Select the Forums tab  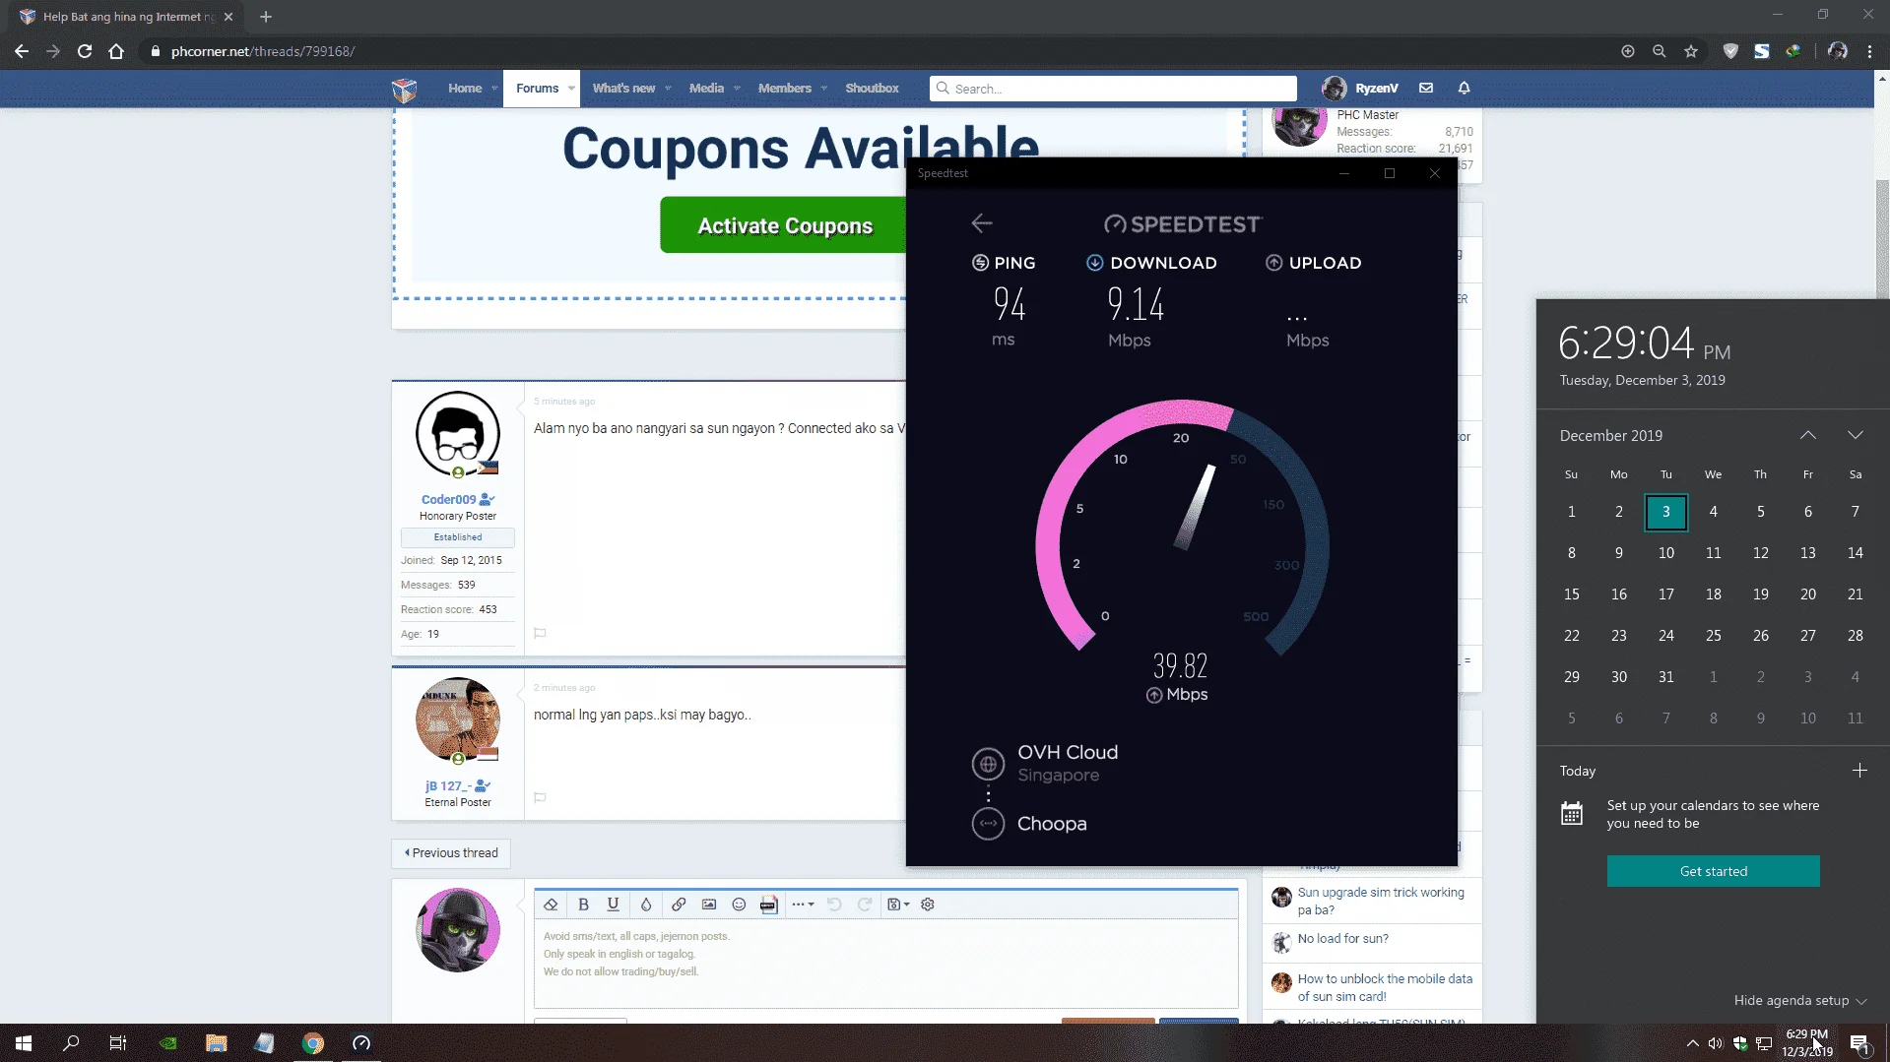[537, 89]
